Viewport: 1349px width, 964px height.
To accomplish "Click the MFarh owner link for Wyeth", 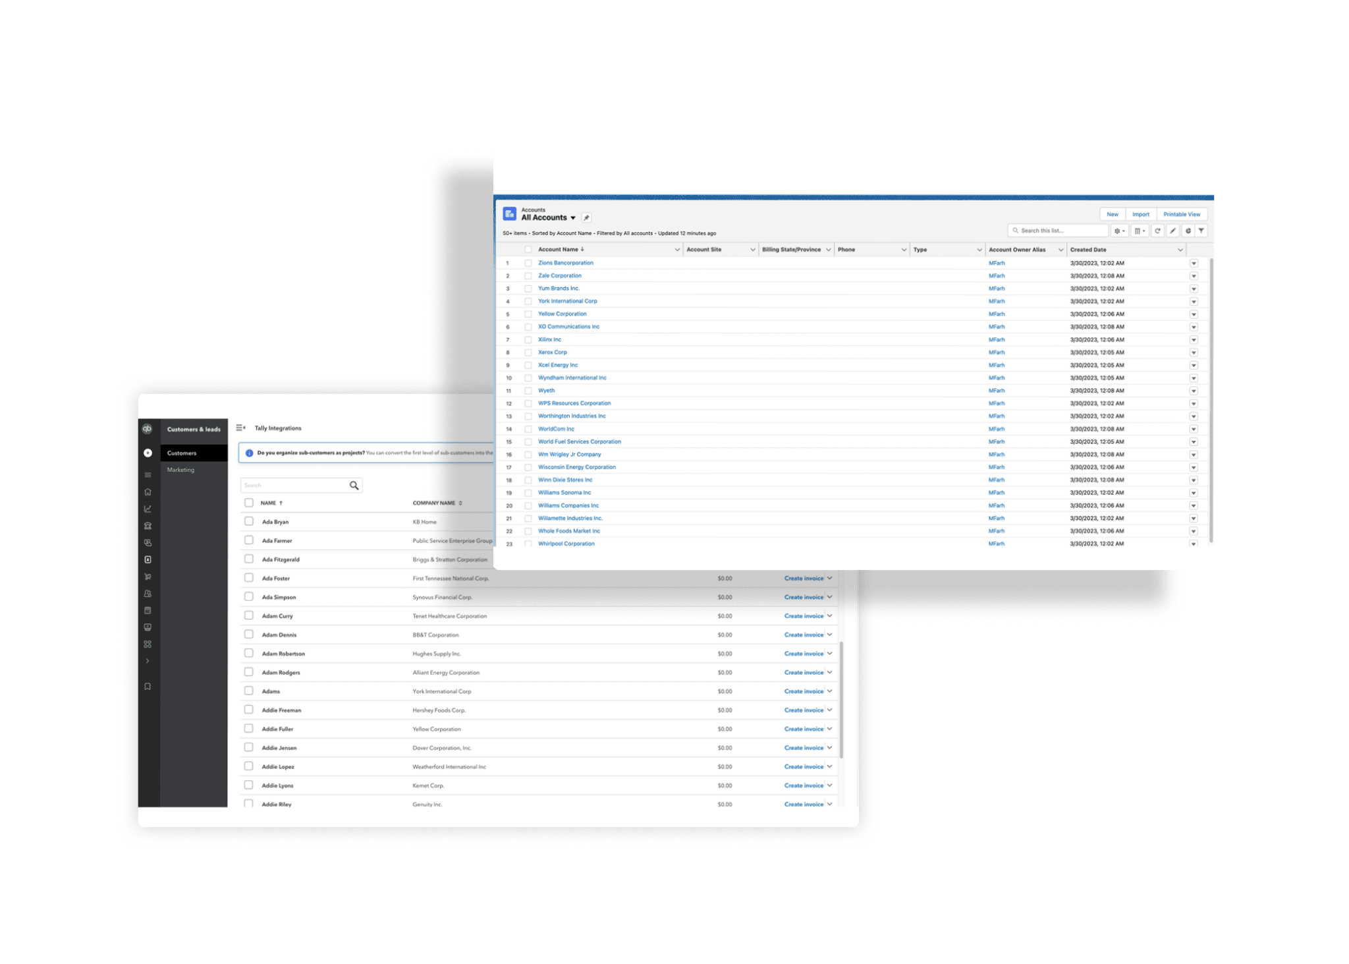I will [x=996, y=391].
